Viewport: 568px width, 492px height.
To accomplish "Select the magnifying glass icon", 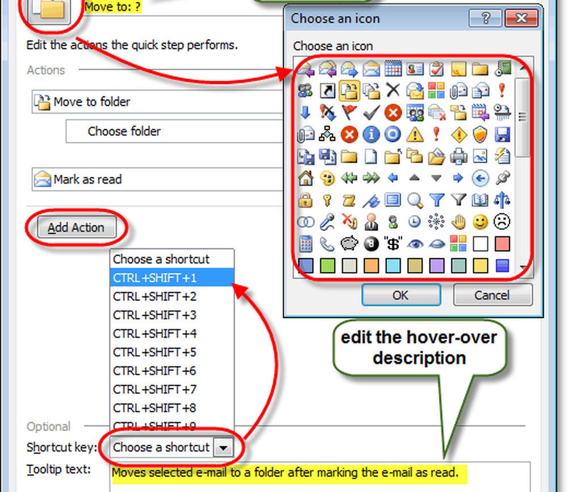I will pyautogui.click(x=415, y=200).
